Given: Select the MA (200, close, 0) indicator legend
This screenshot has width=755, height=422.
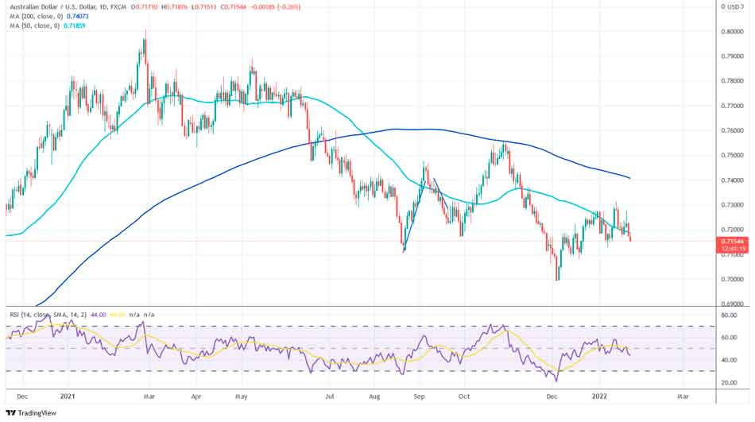Looking at the screenshot, I should (x=33, y=16).
